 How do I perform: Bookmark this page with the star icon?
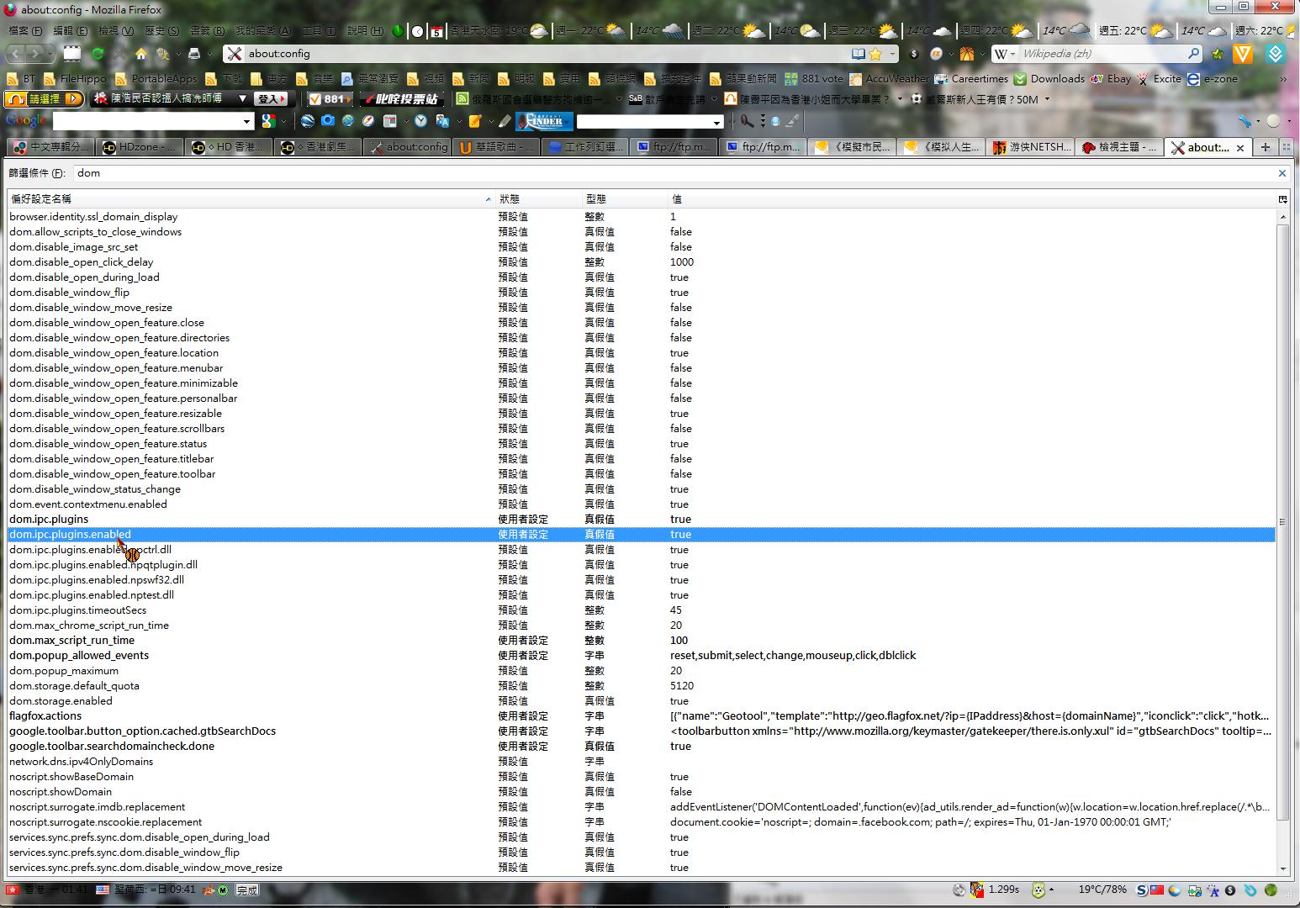click(x=875, y=54)
